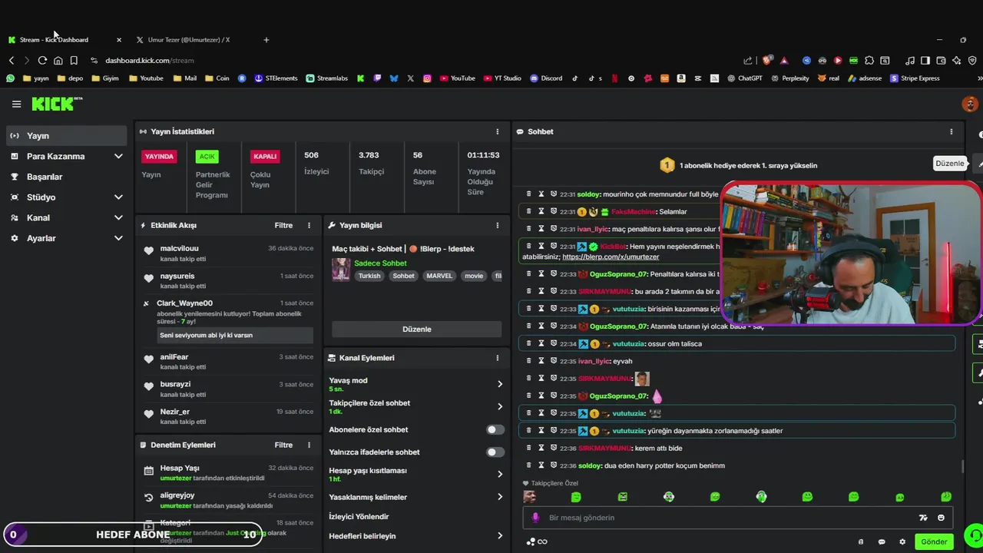Viewport: 983px width, 553px height.
Task: Click the MARVEL stream tag
Action: coord(439,276)
